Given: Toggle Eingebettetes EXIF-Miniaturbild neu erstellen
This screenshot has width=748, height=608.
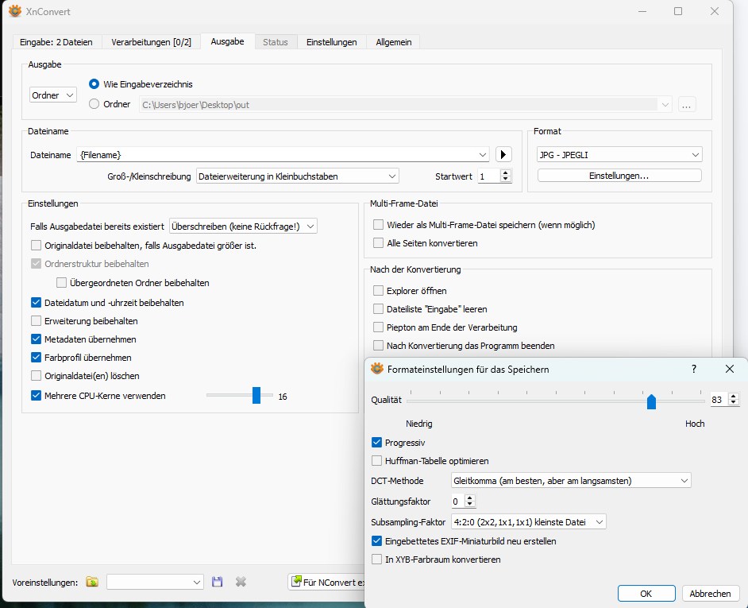Looking at the screenshot, I should 376,541.
